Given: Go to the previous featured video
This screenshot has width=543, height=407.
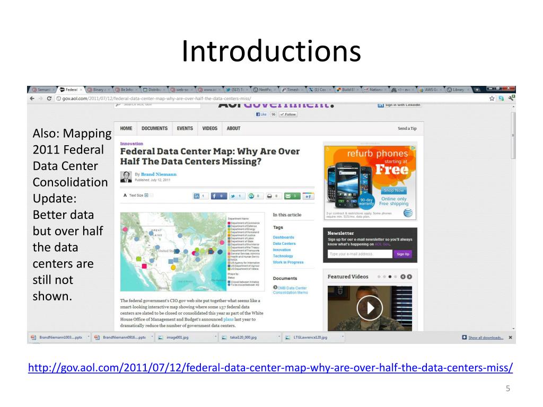Looking at the screenshot, I should coord(403,277).
